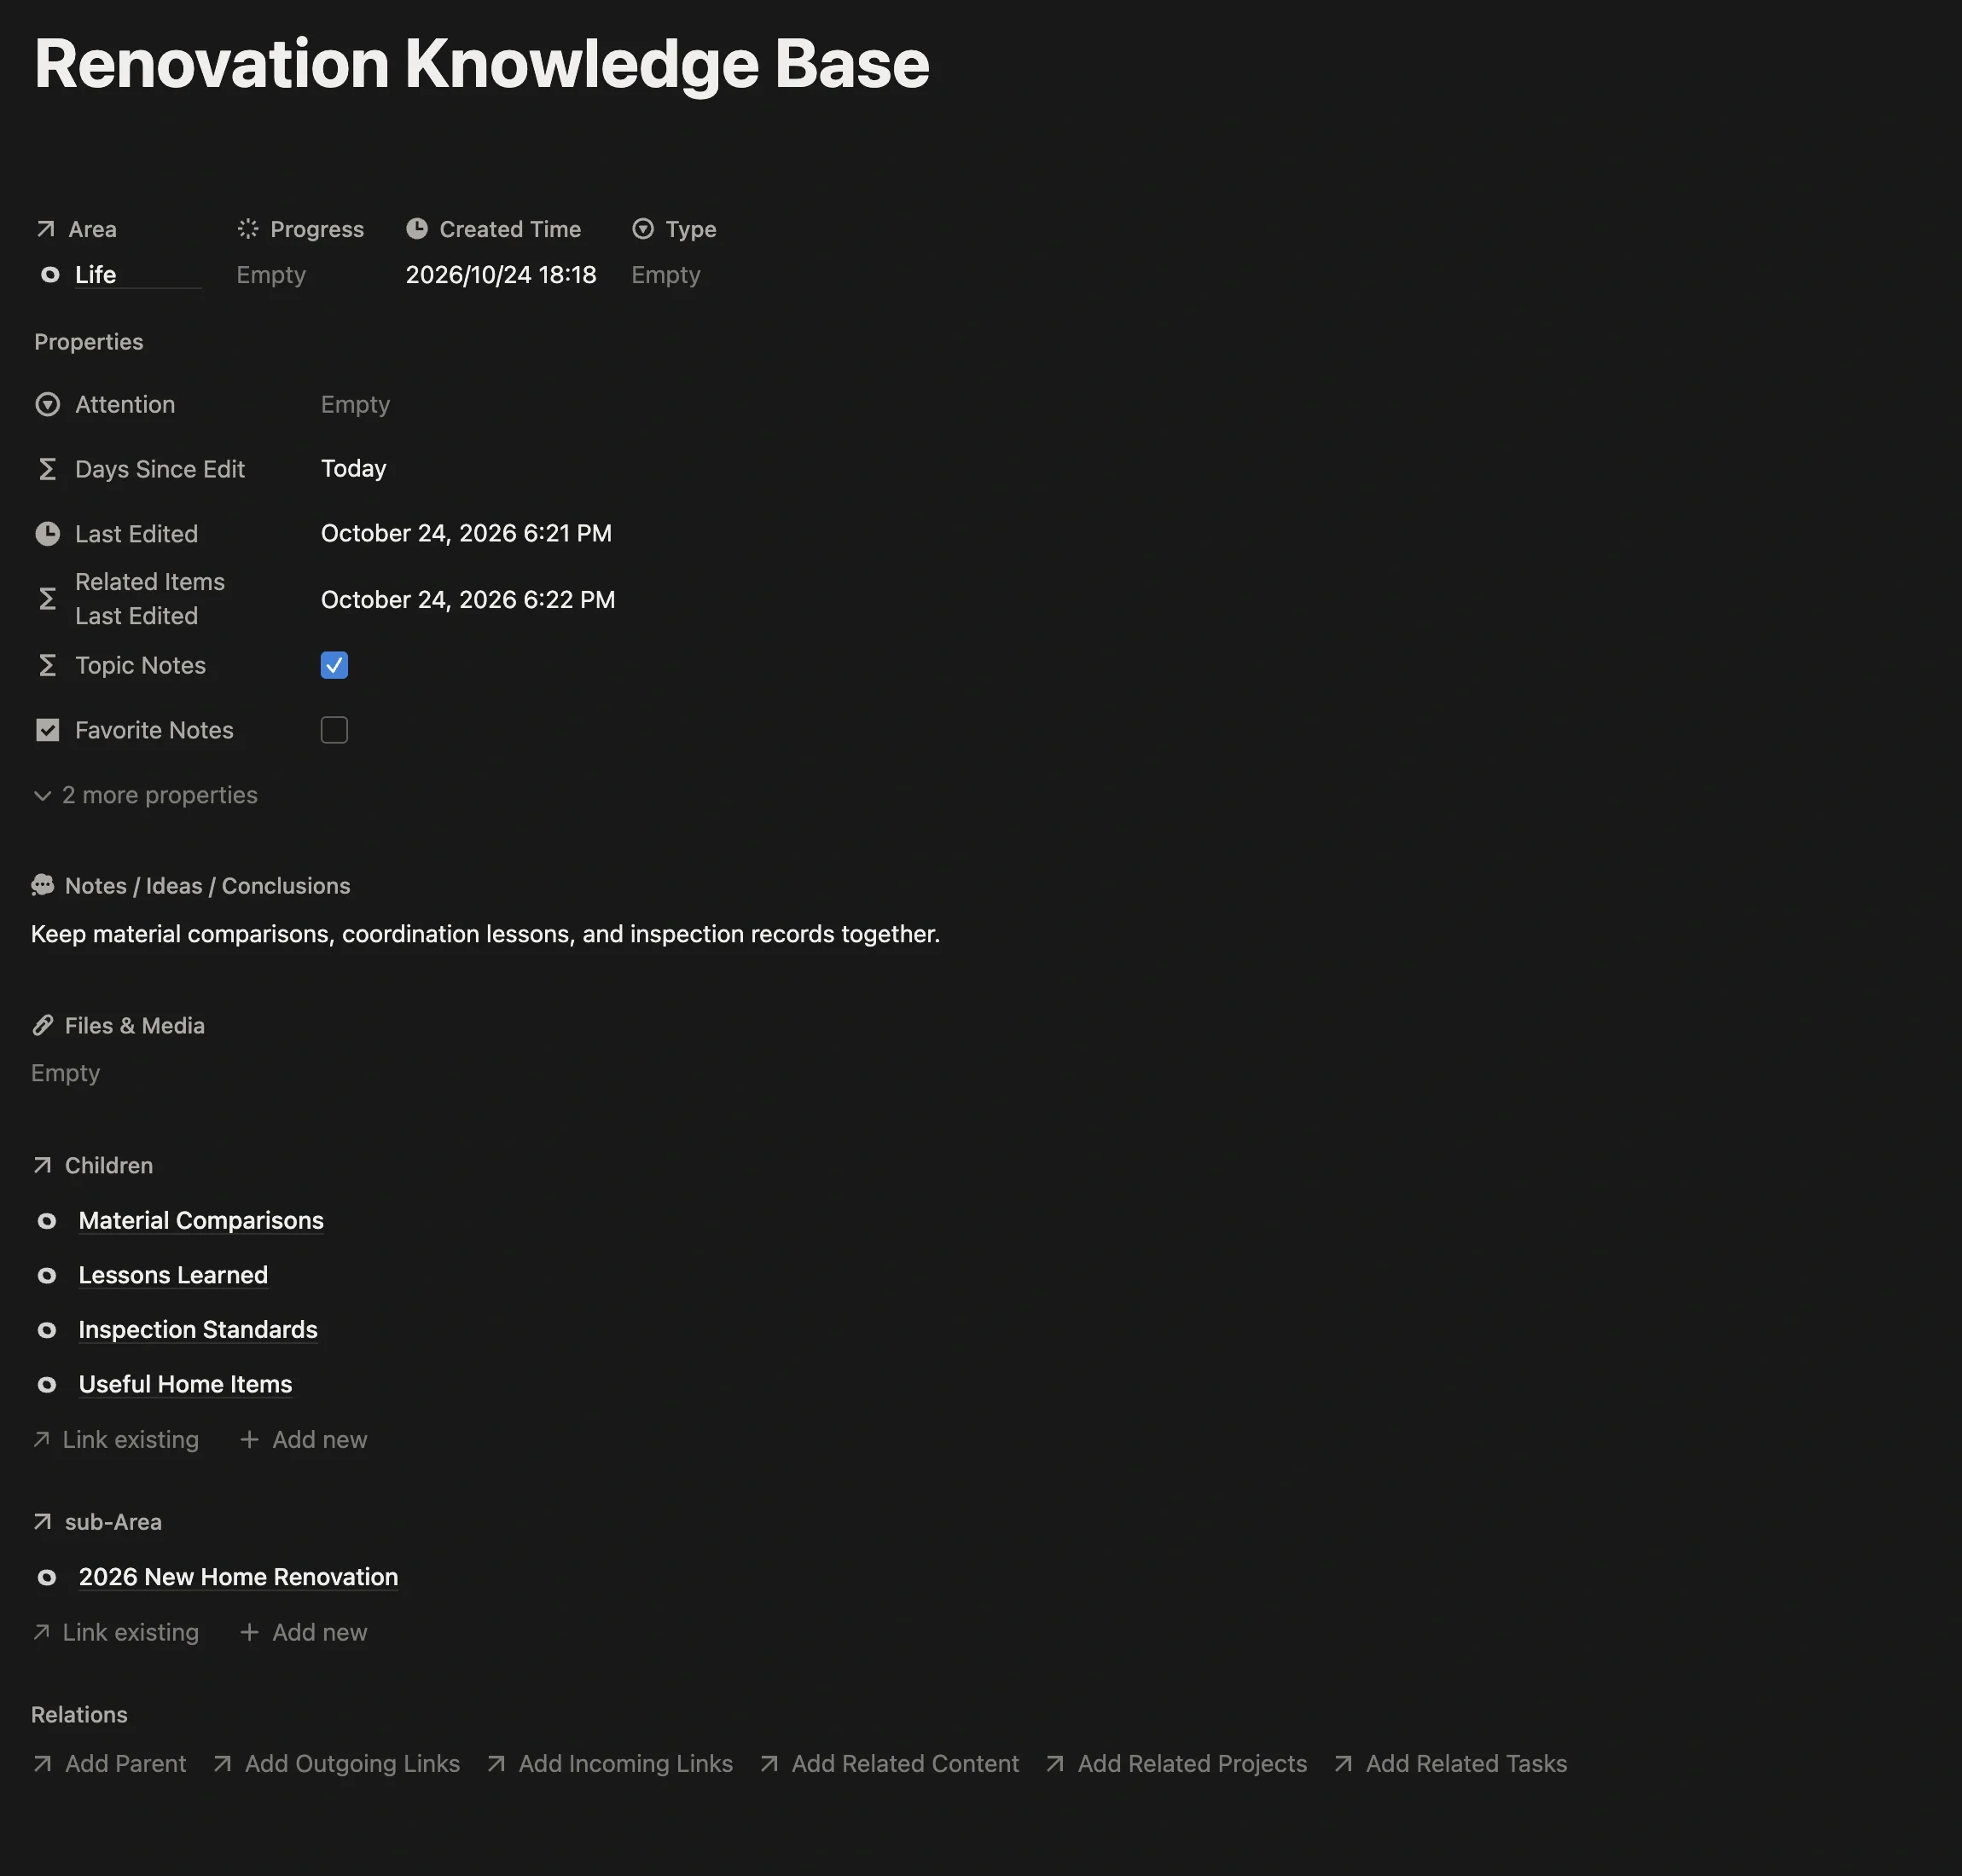Click the Related Items Last Edited sigma icon
Image resolution: width=1962 pixels, height=1876 pixels.
(x=47, y=599)
